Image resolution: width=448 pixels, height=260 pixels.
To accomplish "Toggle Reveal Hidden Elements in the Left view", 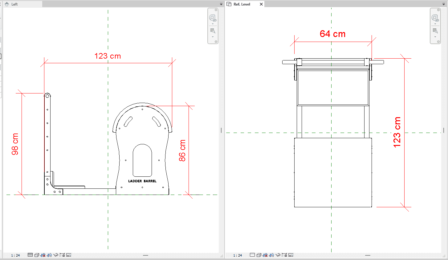I will tap(49, 255).
